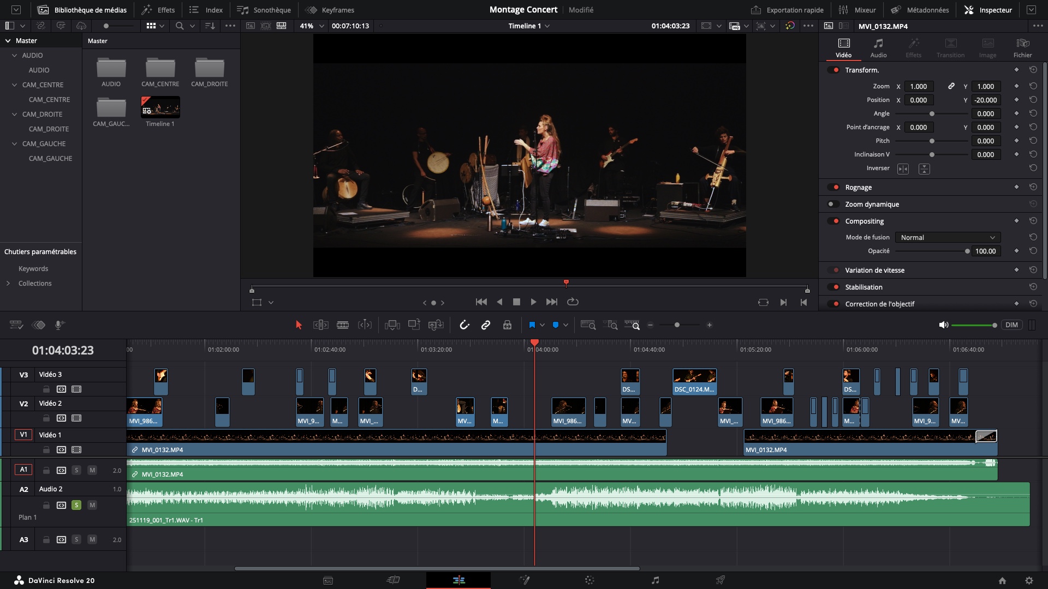Disable the Stabilisation toggle
The width and height of the screenshot is (1048, 589).
click(833, 287)
